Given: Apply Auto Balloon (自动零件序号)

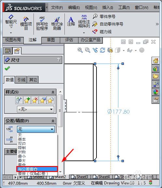Looking at the screenshot, I should 108,24.
